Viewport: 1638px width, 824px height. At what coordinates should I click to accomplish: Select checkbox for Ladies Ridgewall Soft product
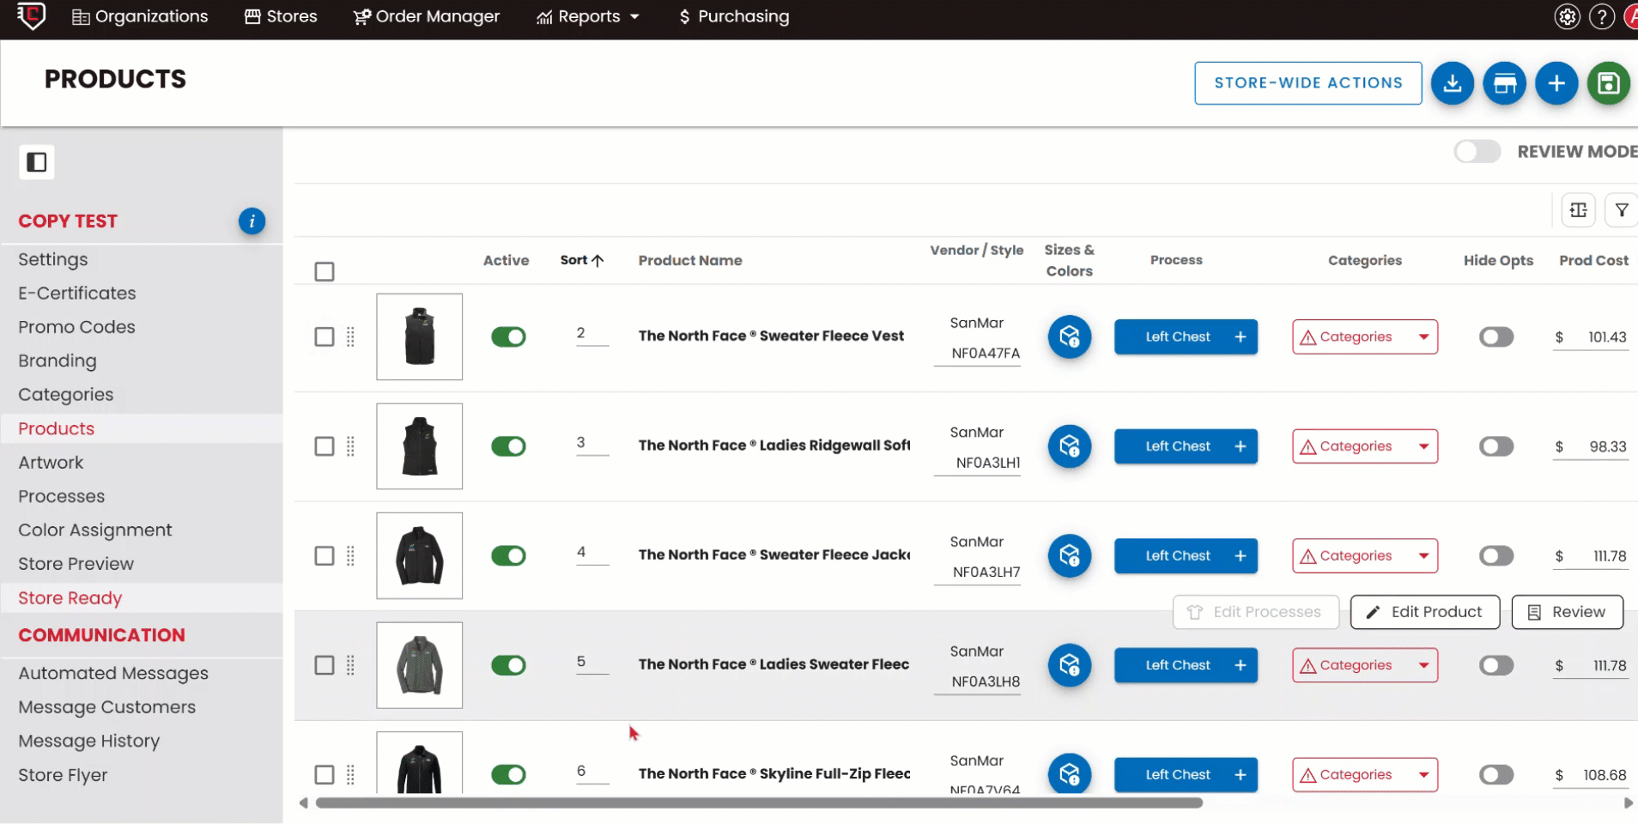(325, 446)
